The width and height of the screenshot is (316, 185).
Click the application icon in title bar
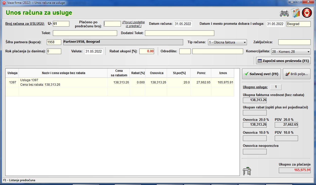[4, 3]
